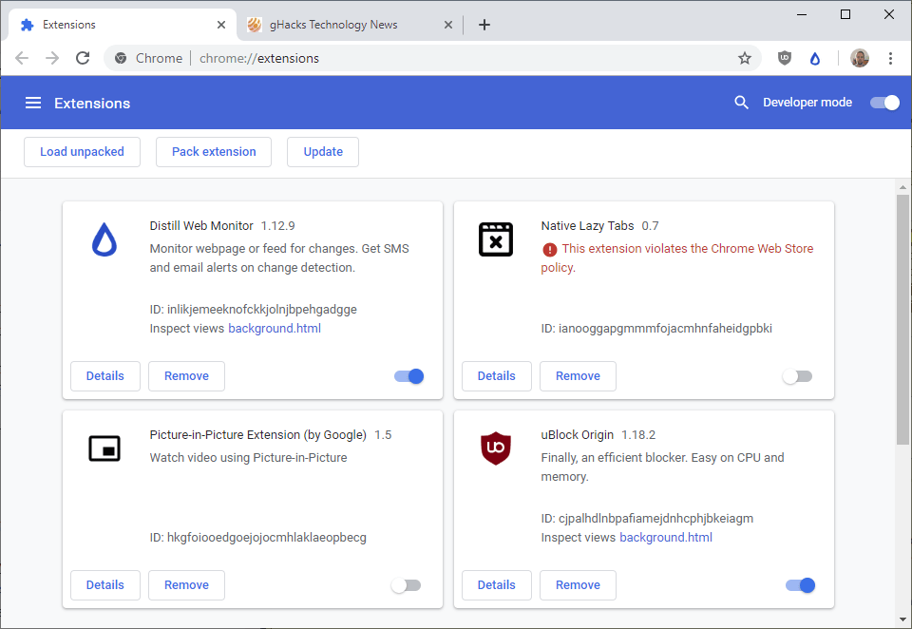Click the Distill Web Monitor extension icon

point(105,241)
